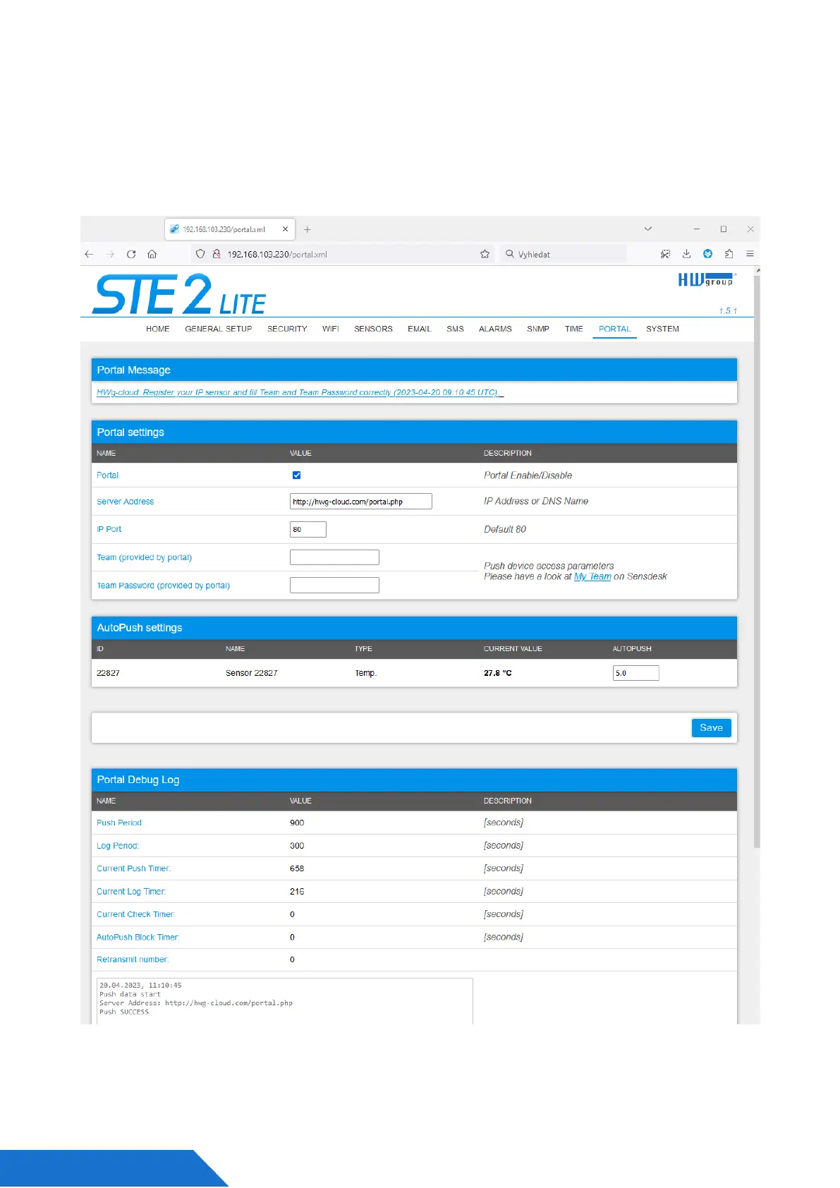
Task: Focus the Team Password input field
Action: (x=334, y=586)
